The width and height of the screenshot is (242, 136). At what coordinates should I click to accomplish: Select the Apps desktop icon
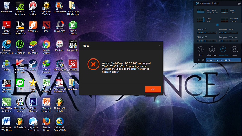pos(6,65)
